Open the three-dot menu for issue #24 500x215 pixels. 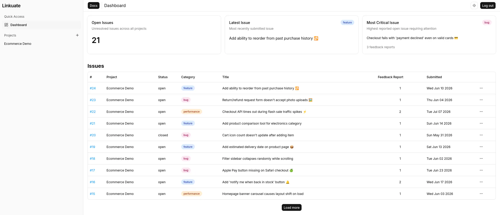[x=481, y=88]
